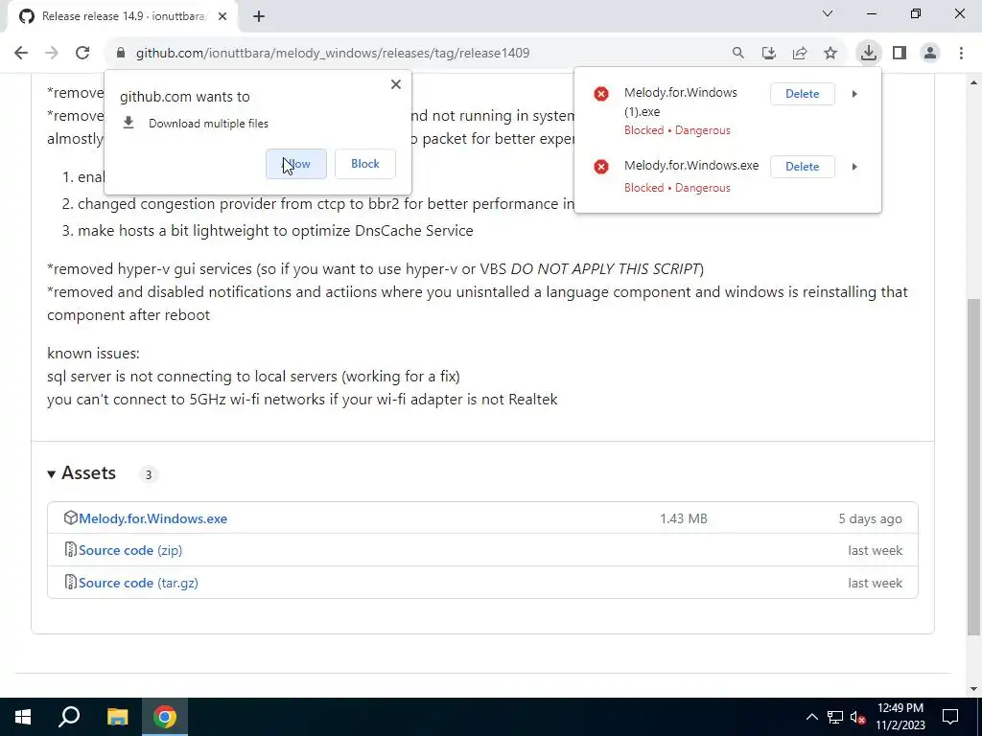Click the 'known issues:' text
The height and width of the screenshot is (736, 982).
[x=93, y=353]
